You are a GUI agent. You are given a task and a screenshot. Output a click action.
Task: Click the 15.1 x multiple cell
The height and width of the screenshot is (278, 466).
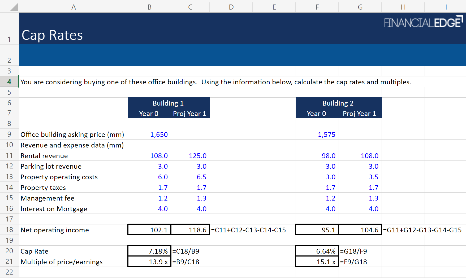pos(317,262)
